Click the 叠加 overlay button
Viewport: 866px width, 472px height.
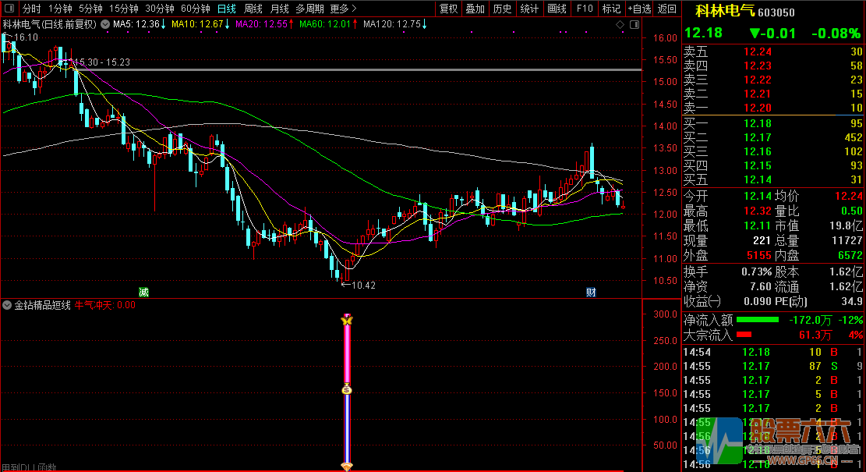[475, 9]
